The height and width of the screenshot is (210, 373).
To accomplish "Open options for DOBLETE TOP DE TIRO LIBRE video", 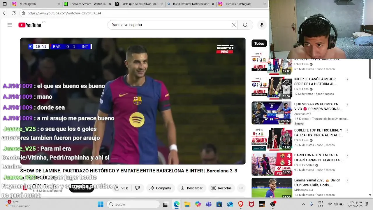I will point(347,131).
